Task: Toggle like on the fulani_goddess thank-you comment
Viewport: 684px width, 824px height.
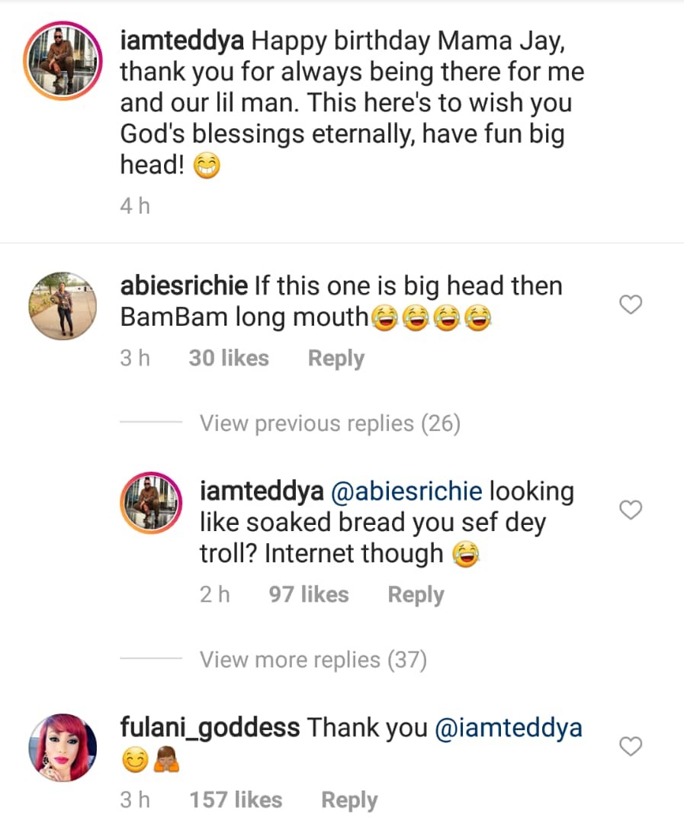Action: pyautogui.click(x=631, y=747)
